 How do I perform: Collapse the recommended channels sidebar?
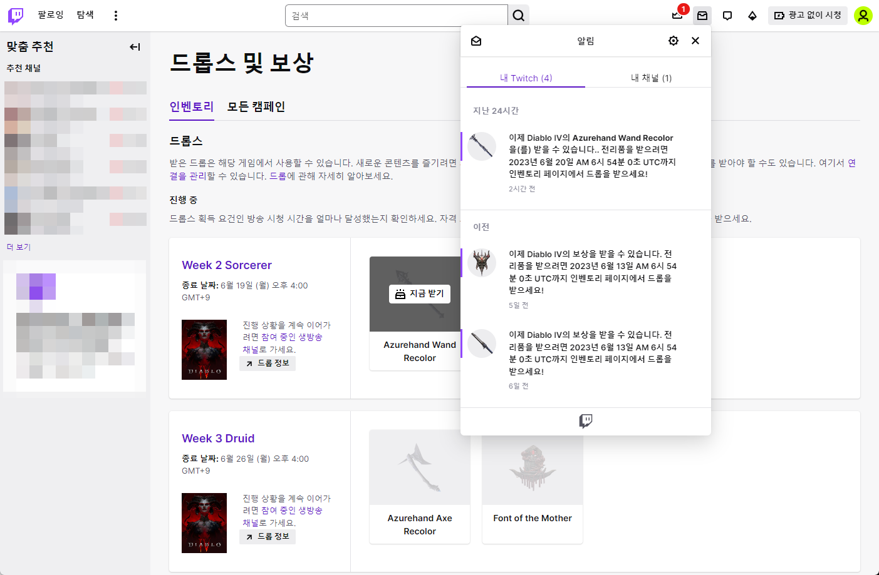click(135, 47)
